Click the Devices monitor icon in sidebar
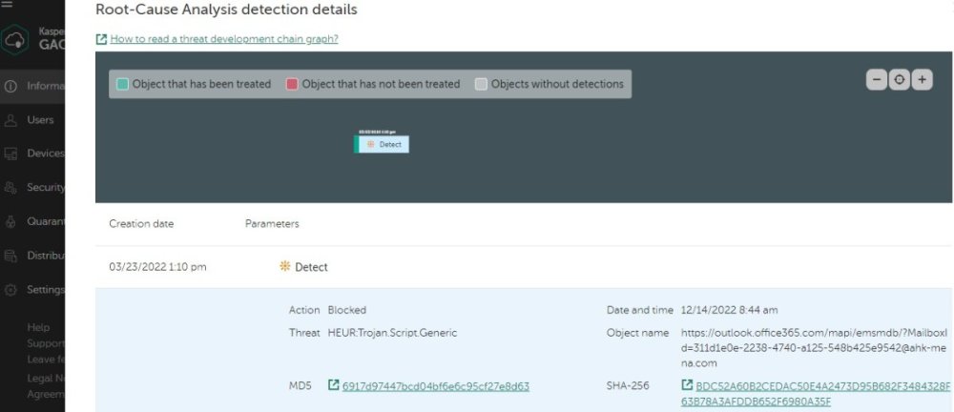The image size is (954, 412). tap(11, 154)
